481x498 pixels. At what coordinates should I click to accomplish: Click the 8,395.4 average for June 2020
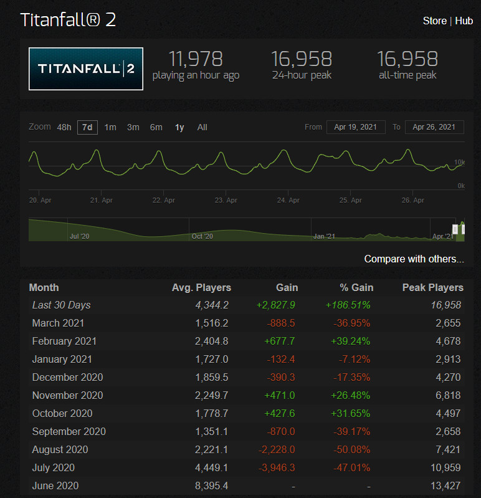[211, 486]
